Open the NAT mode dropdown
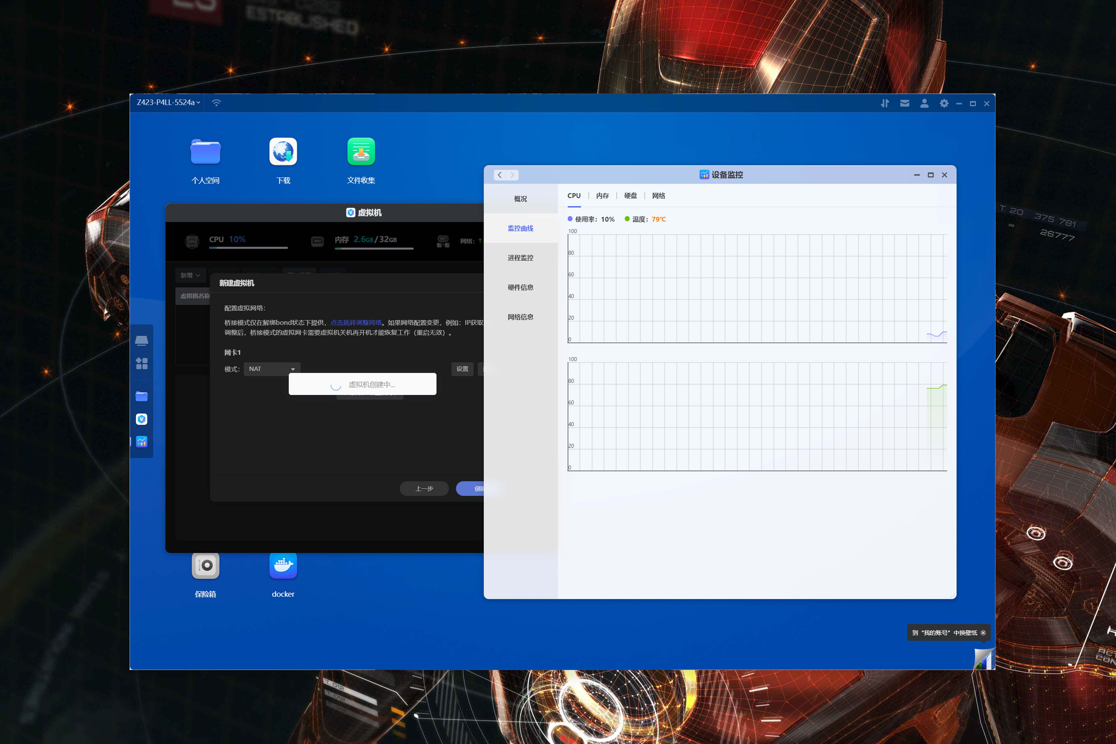This screenshot has height=744, width=1116. click(x=272, y=369)
